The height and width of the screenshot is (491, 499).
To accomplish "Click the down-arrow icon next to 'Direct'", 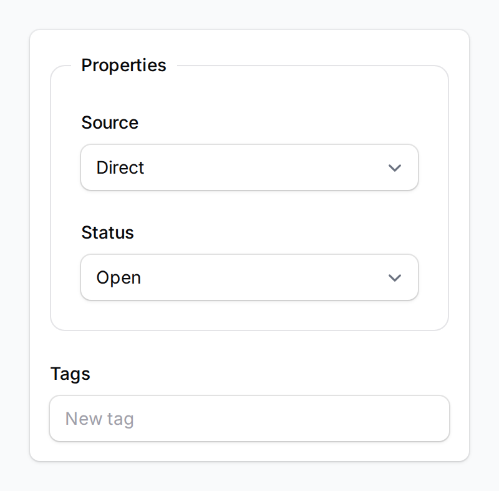I will point(394,167).
